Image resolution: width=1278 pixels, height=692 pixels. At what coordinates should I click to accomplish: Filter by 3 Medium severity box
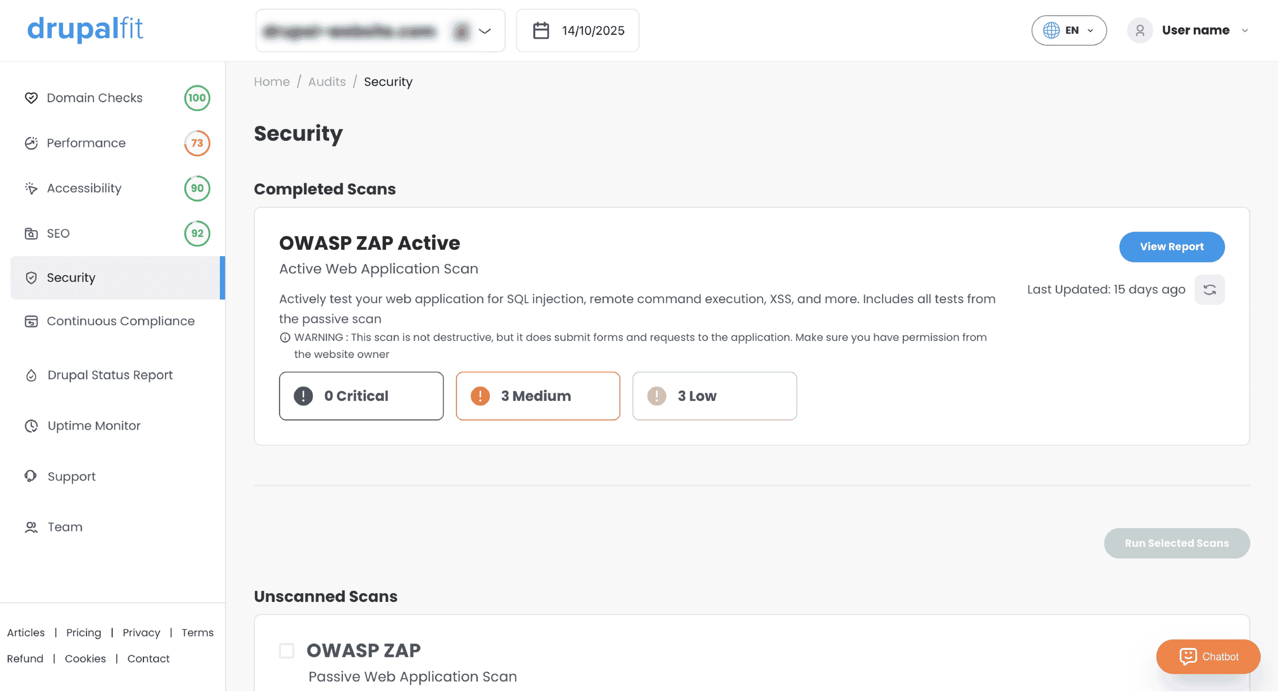(x=538, y=396)
